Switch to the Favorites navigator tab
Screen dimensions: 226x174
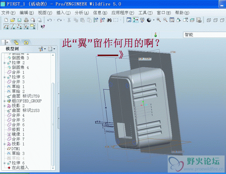click(x=26, y=42)
